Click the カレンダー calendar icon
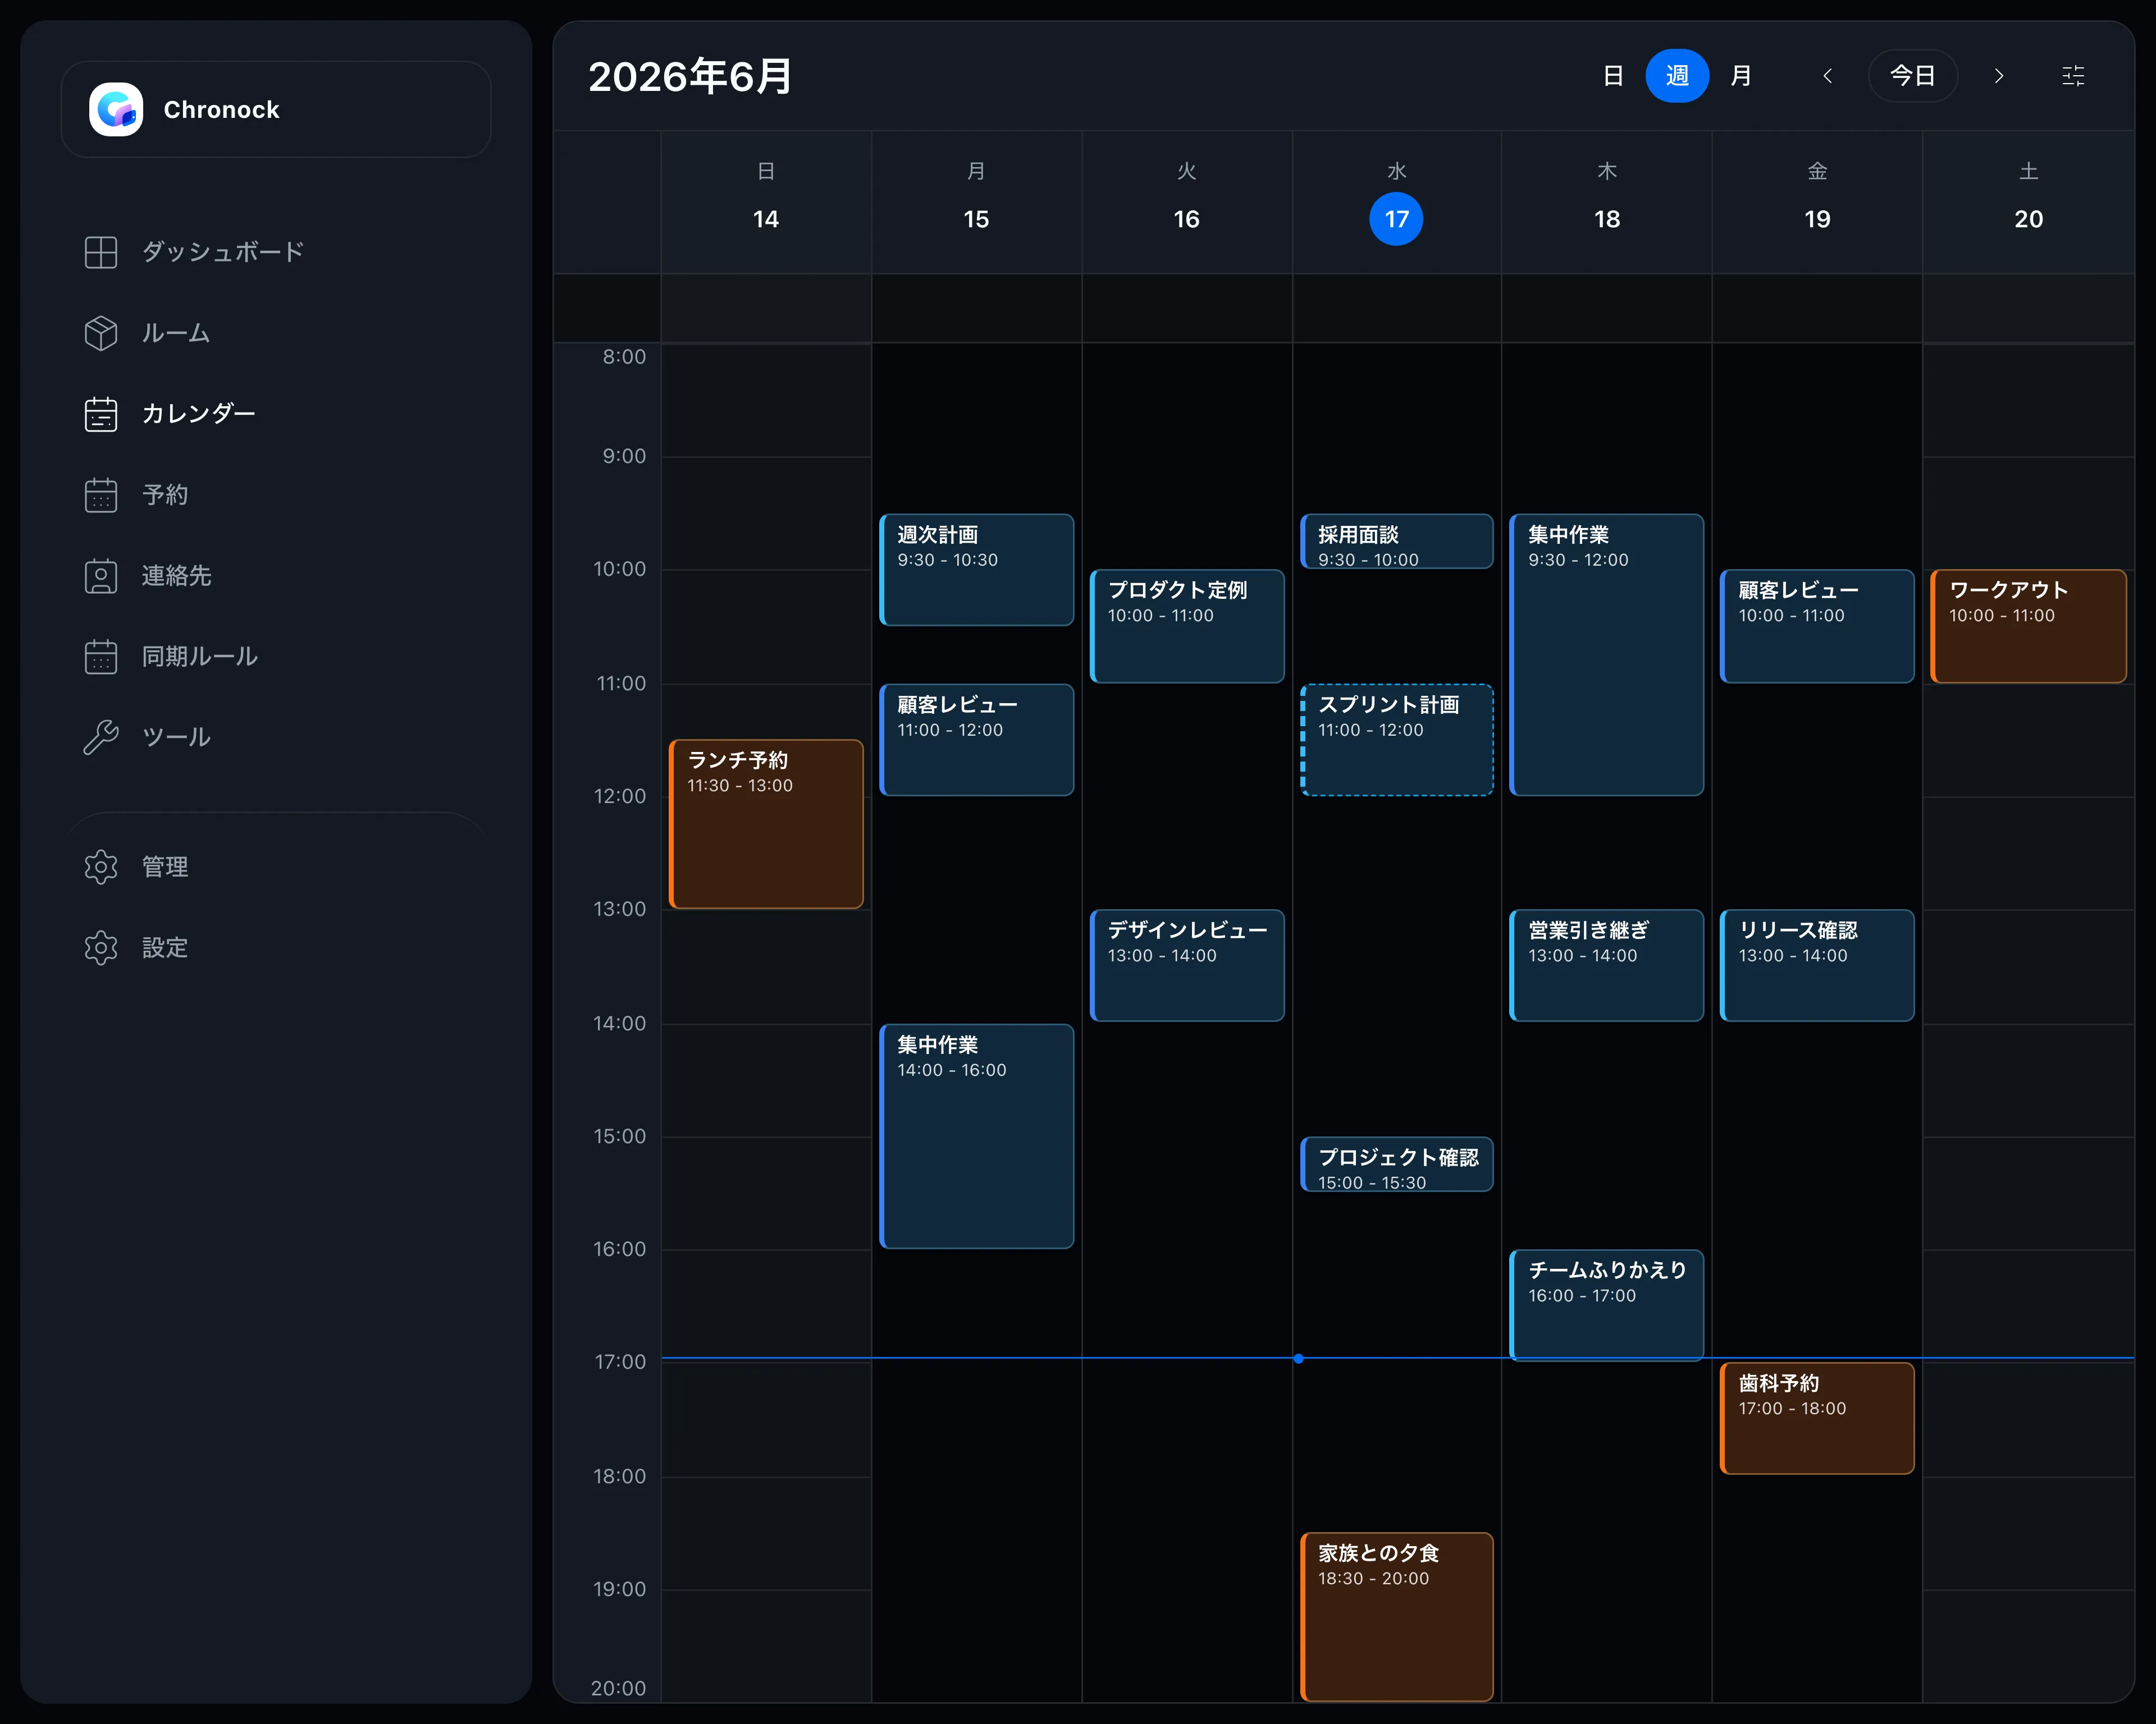This screenshot has width=2156, height=1724. [x=101, y=414]
